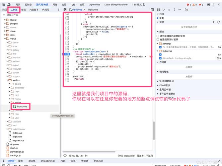This screenshot has height=166, width=222.
Task: Add a watch expression with plus icon
Action: pyautogui.click(x=213, y=22)
